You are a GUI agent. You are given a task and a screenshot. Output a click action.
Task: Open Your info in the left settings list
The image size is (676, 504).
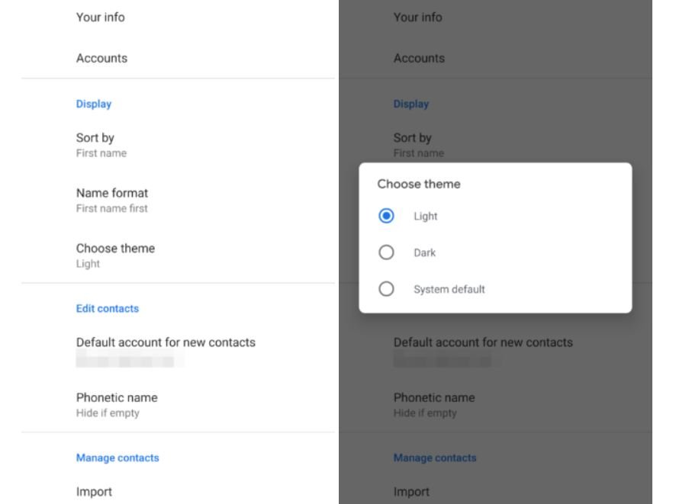tap(100, 18)
